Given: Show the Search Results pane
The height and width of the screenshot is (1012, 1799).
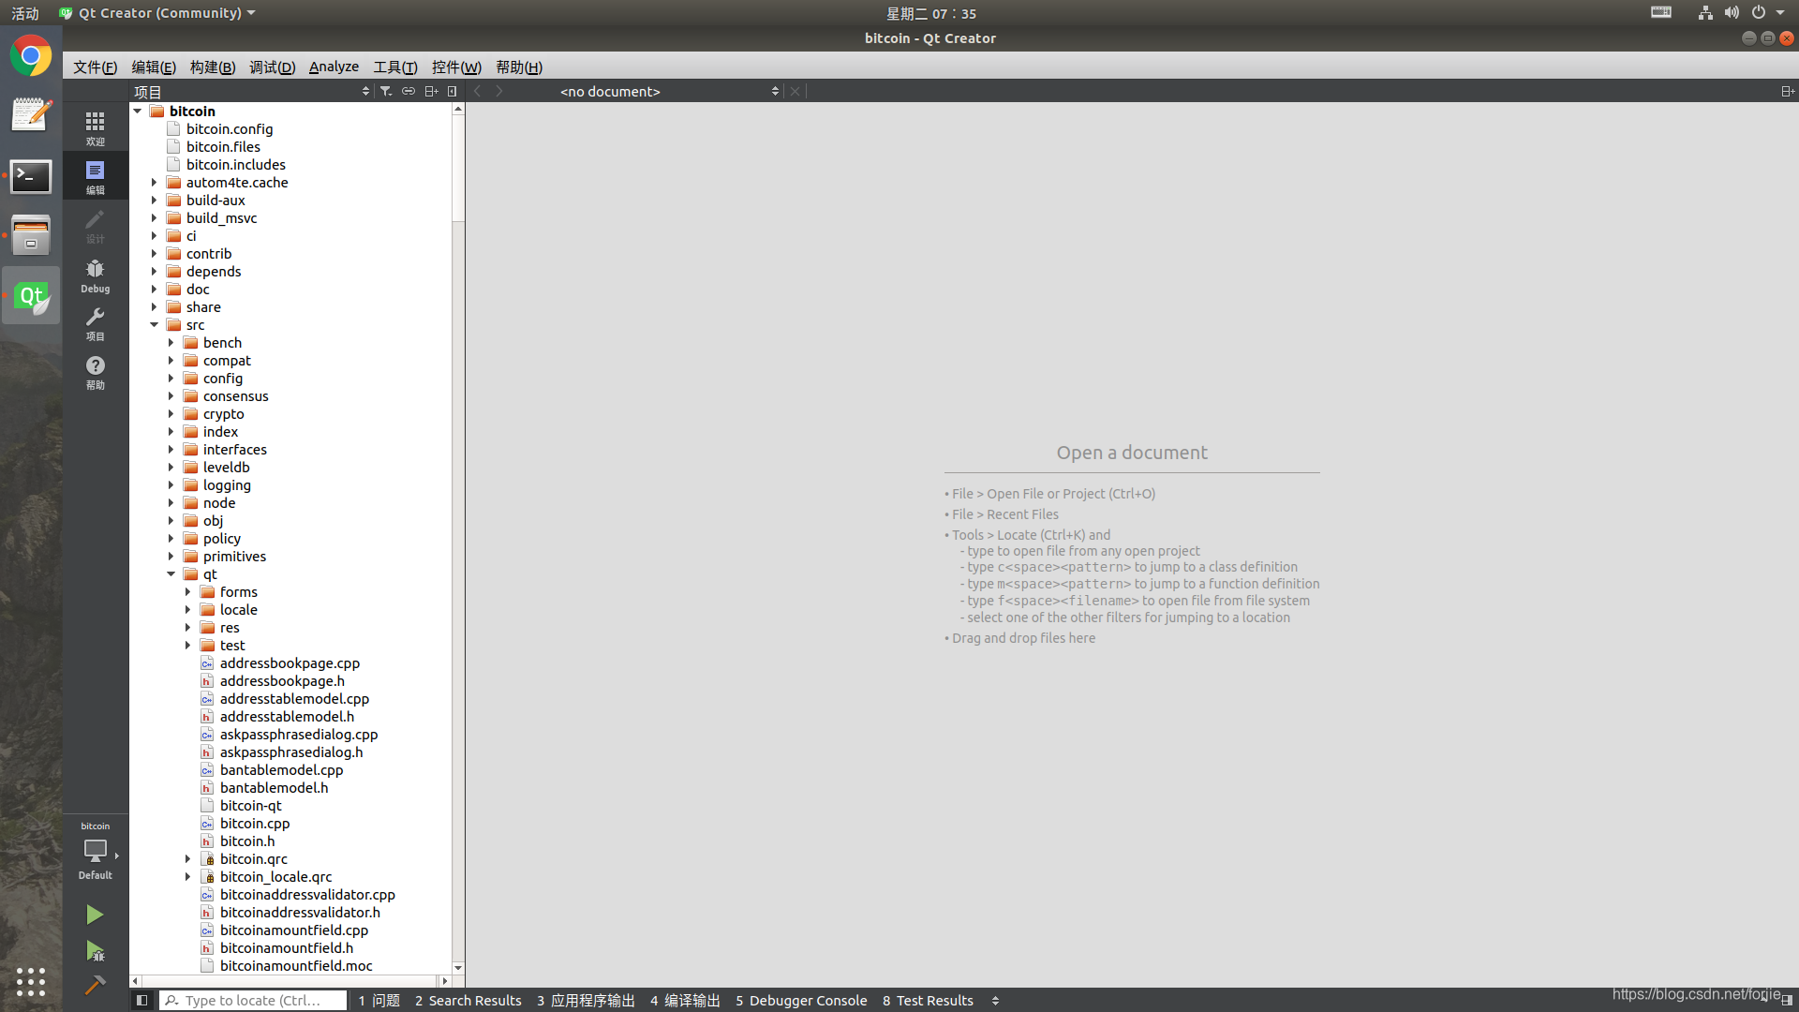Looking at the screenshot, I should click(x=468, y=1000).
